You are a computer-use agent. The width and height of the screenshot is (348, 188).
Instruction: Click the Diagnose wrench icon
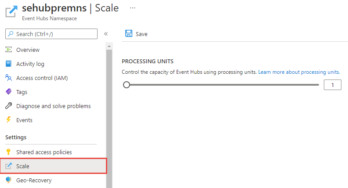8,106
